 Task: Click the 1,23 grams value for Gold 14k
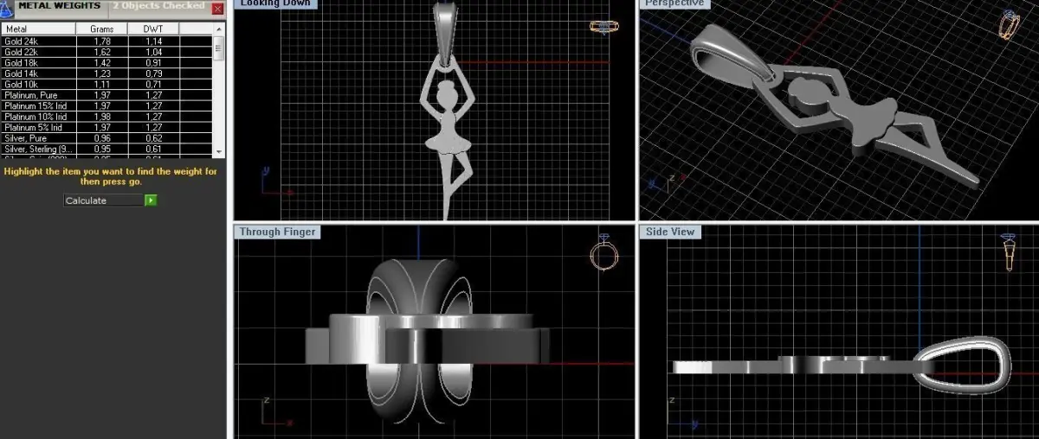(x=102, y=73)
